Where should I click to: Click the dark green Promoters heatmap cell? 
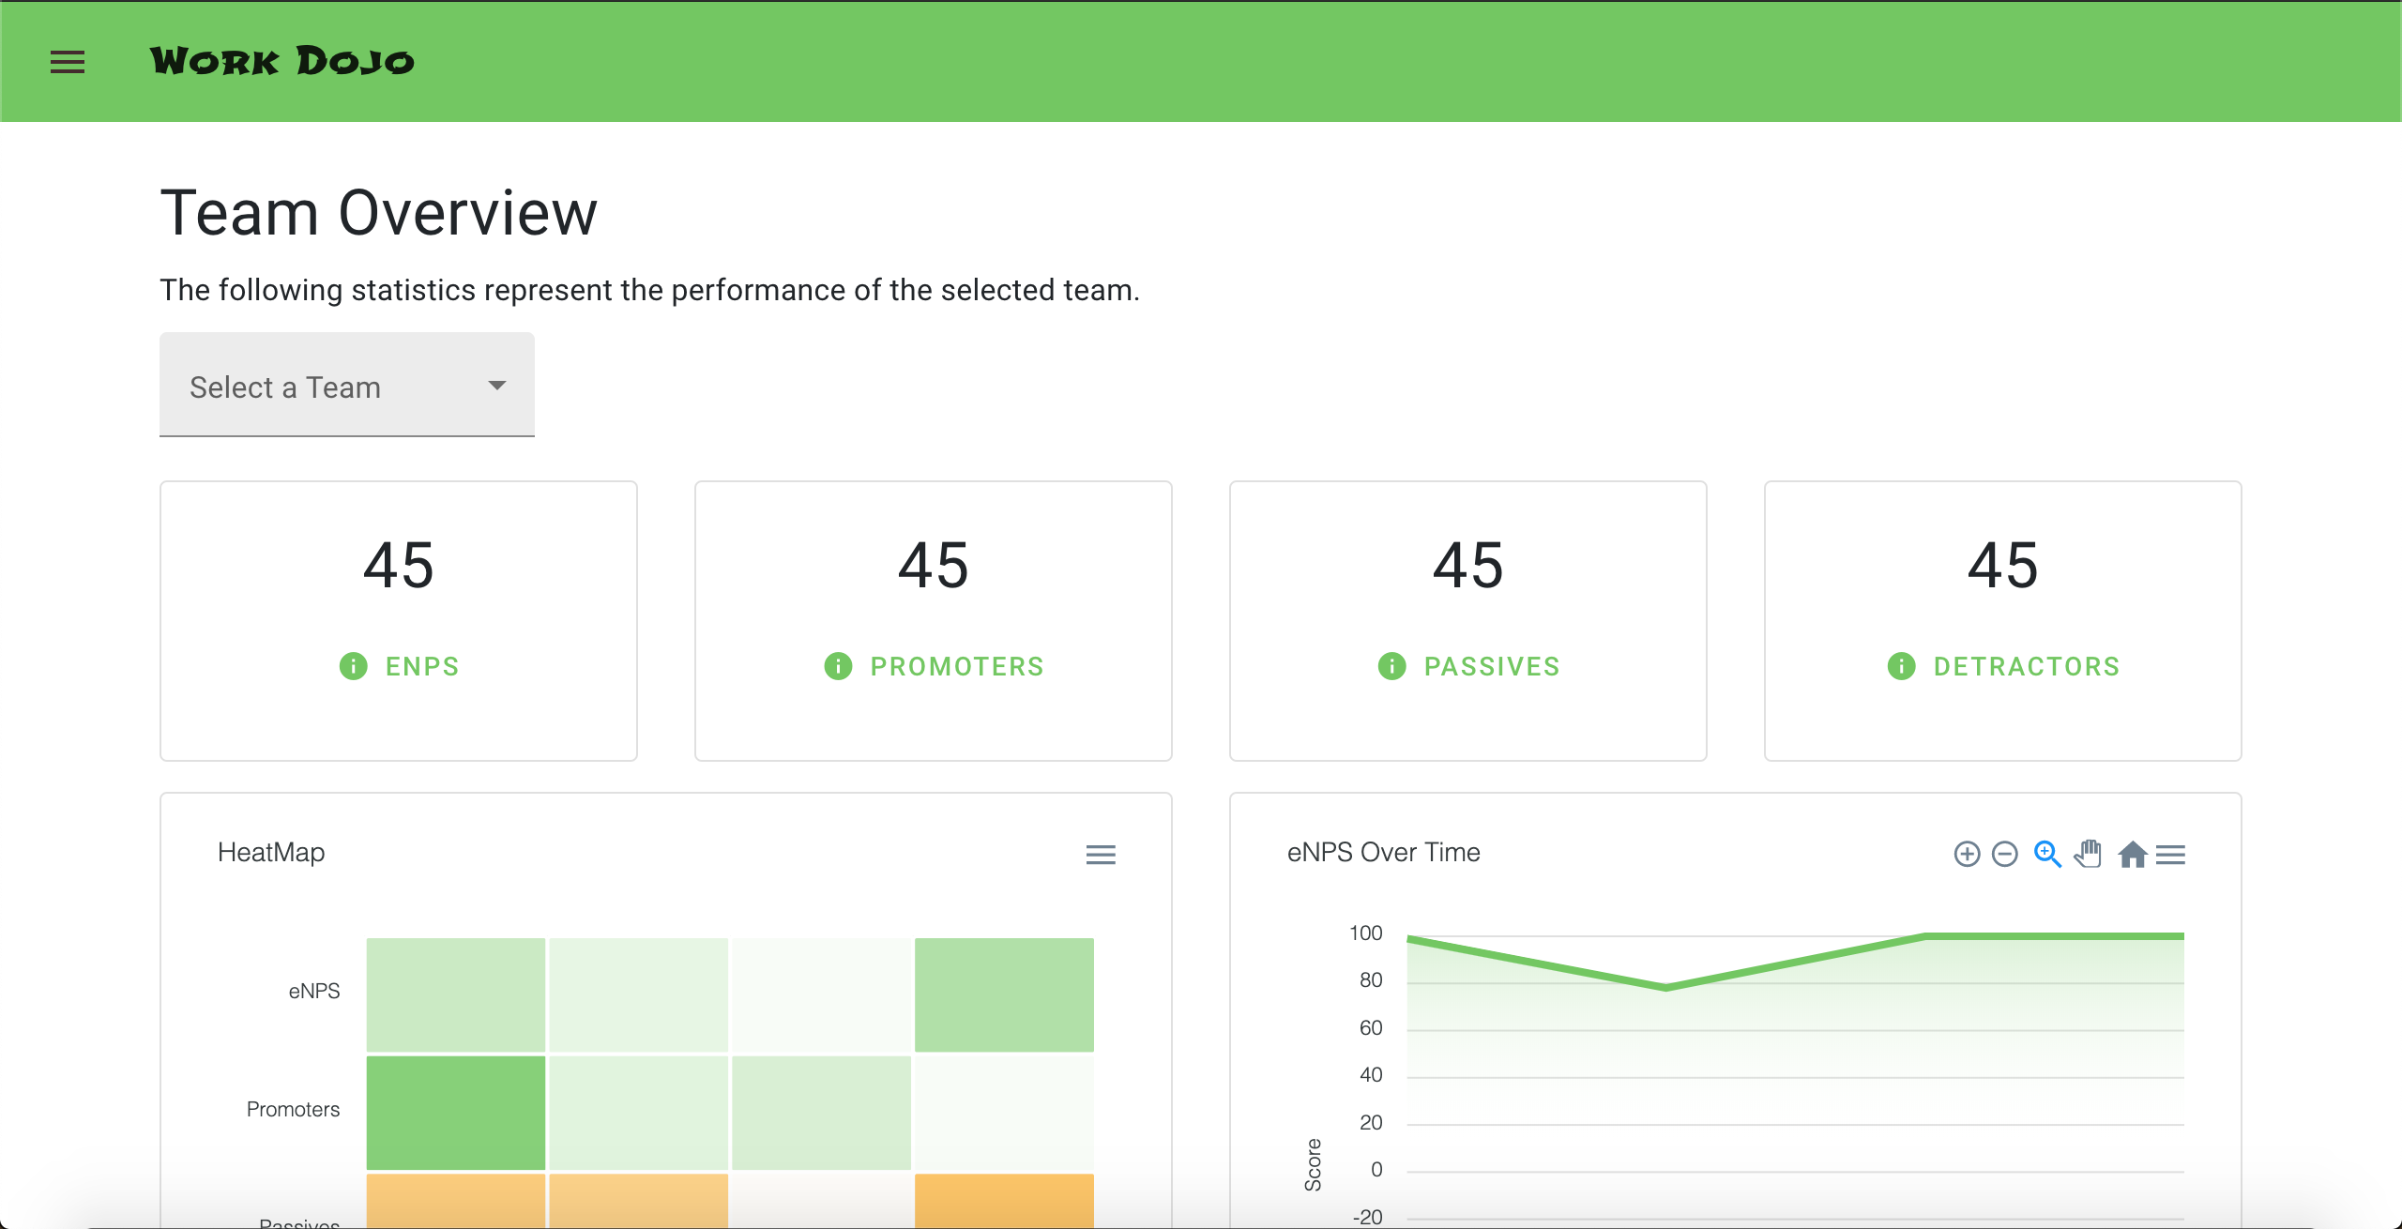[456, 1113]
